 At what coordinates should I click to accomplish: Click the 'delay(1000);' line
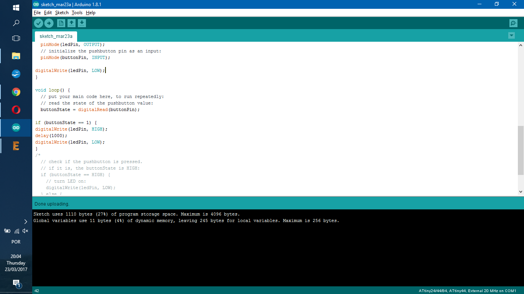[51, 136]
